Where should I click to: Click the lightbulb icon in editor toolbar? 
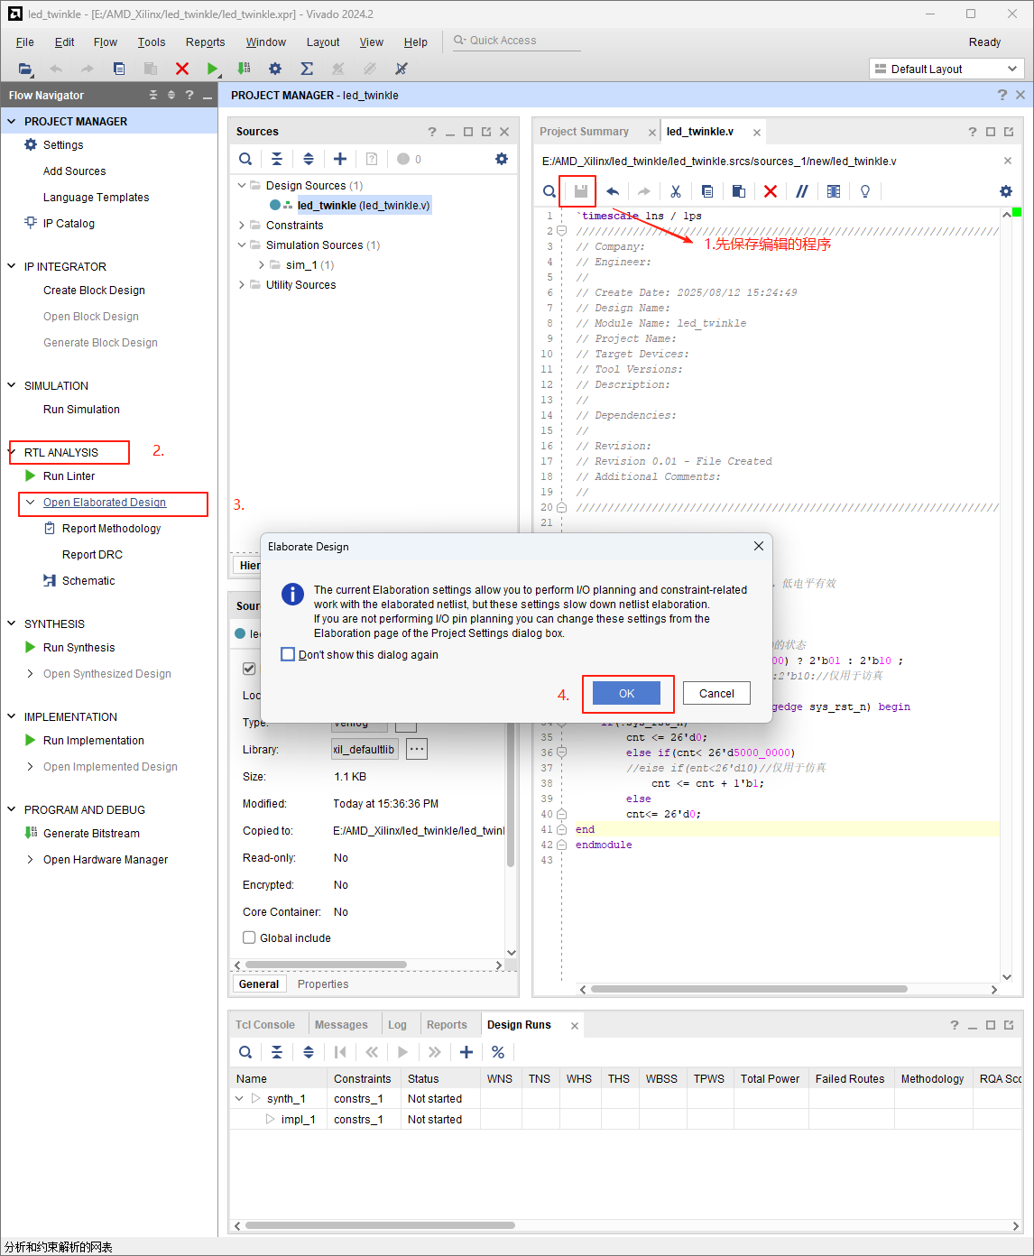(865, 191)
